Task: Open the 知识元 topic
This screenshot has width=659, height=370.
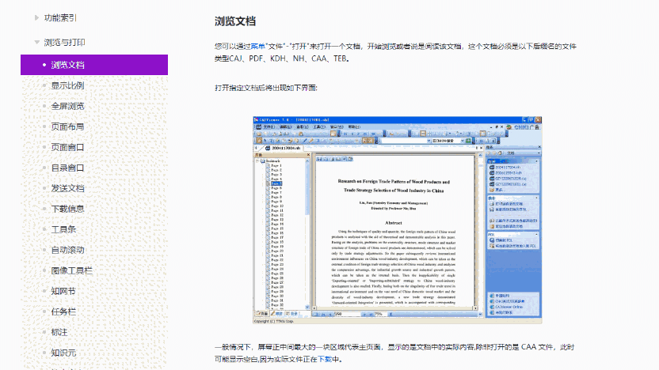Action: point(63,353)
